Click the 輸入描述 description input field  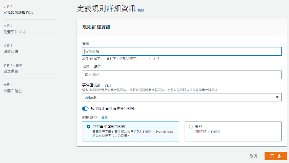tap(182, 74)
